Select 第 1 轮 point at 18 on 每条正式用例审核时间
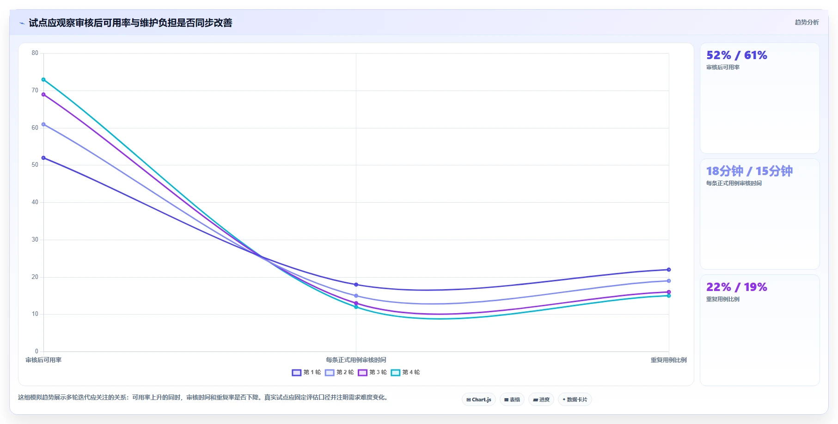Screen dimensions: 838x424 pos(356,285)
